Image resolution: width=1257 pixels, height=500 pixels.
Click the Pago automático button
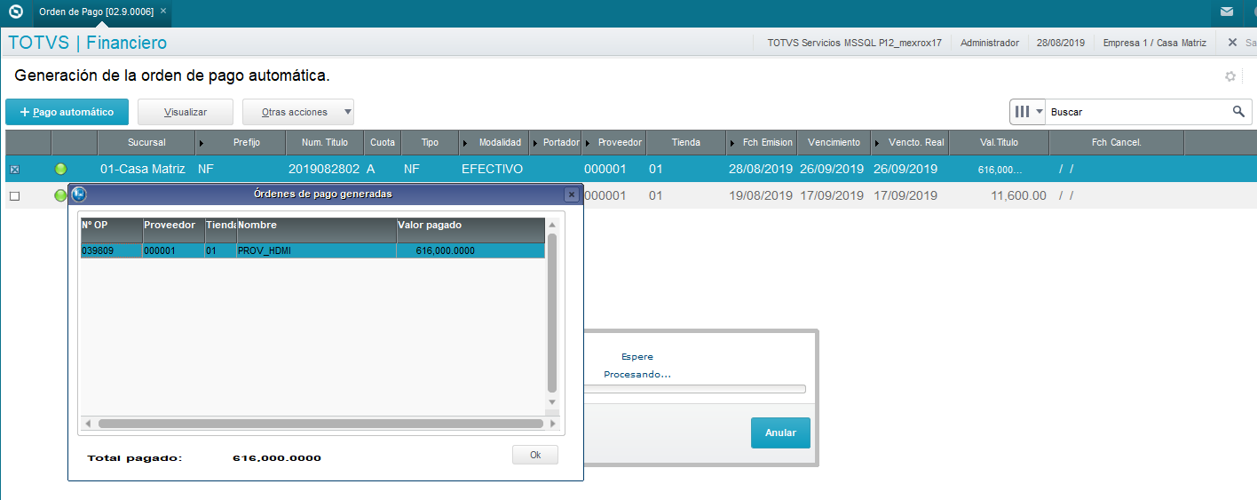click(67, 112)
